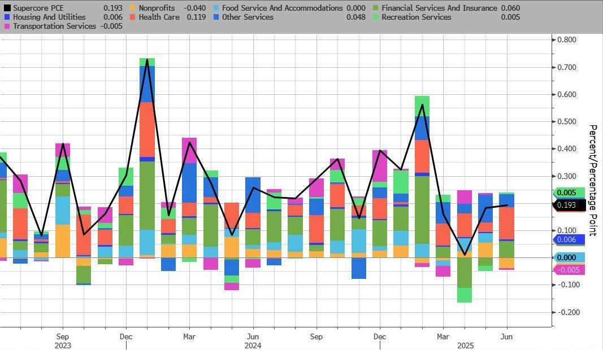Click the Recreation Services legend label
Viewport: 603px width, 350px height.
click(x=416, y=17)
